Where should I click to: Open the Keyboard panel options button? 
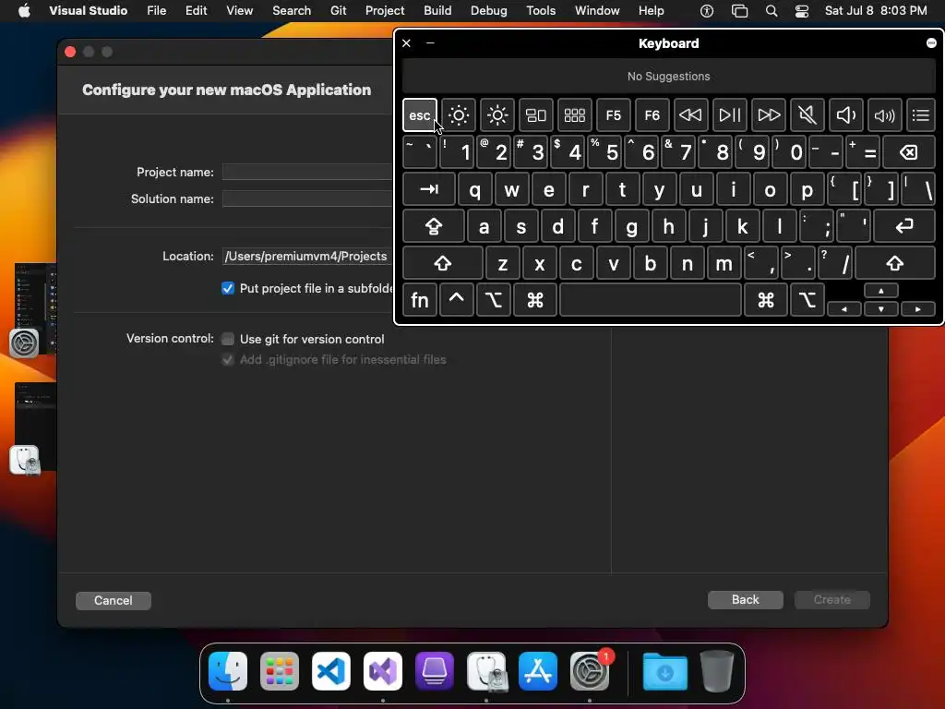pyautogui.click(x=931, y=42)
